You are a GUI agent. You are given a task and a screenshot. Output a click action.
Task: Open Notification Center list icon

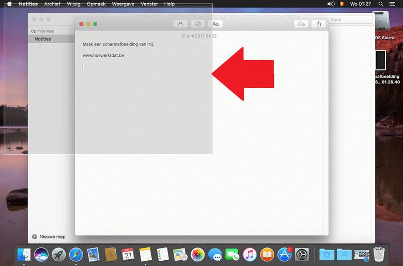392,4
